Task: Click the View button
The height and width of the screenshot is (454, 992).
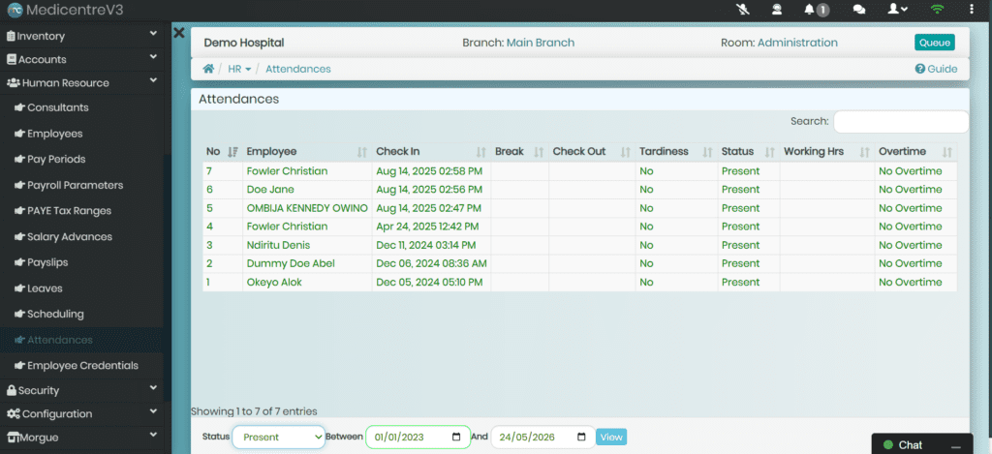Action: point(611,437)
